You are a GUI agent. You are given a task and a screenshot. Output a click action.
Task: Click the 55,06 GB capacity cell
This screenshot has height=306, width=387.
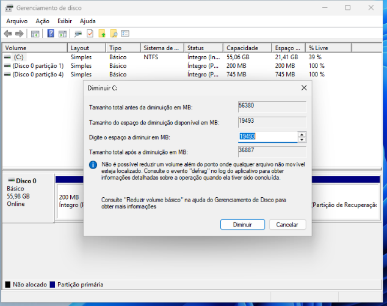(x=238, y=57)
